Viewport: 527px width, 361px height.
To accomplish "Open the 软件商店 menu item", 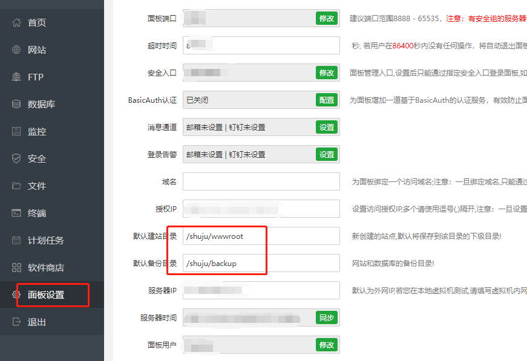I will click(52, 267).
